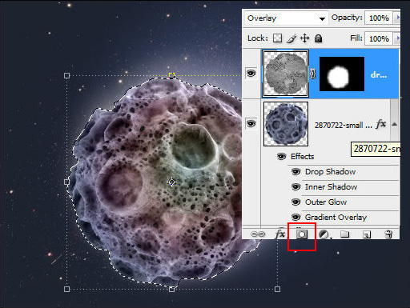
Task: Click the Inner Shadow effect name
Action: [x=331, y=187]
